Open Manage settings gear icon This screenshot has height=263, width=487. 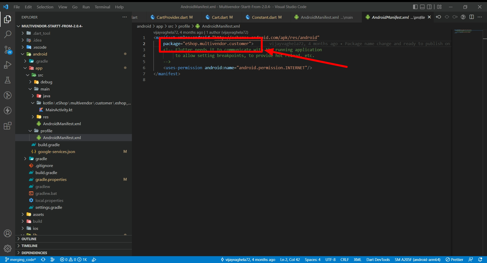click(8, 248)
